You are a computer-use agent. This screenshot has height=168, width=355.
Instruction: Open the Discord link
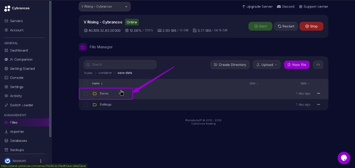tap(286, 7)
